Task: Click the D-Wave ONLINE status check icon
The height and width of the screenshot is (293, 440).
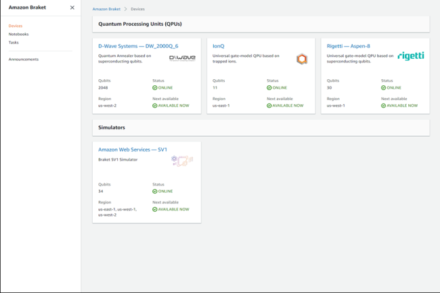Action: (155, 88)
